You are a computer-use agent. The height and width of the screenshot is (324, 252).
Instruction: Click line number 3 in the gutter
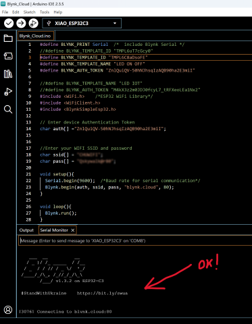[30, 57]
